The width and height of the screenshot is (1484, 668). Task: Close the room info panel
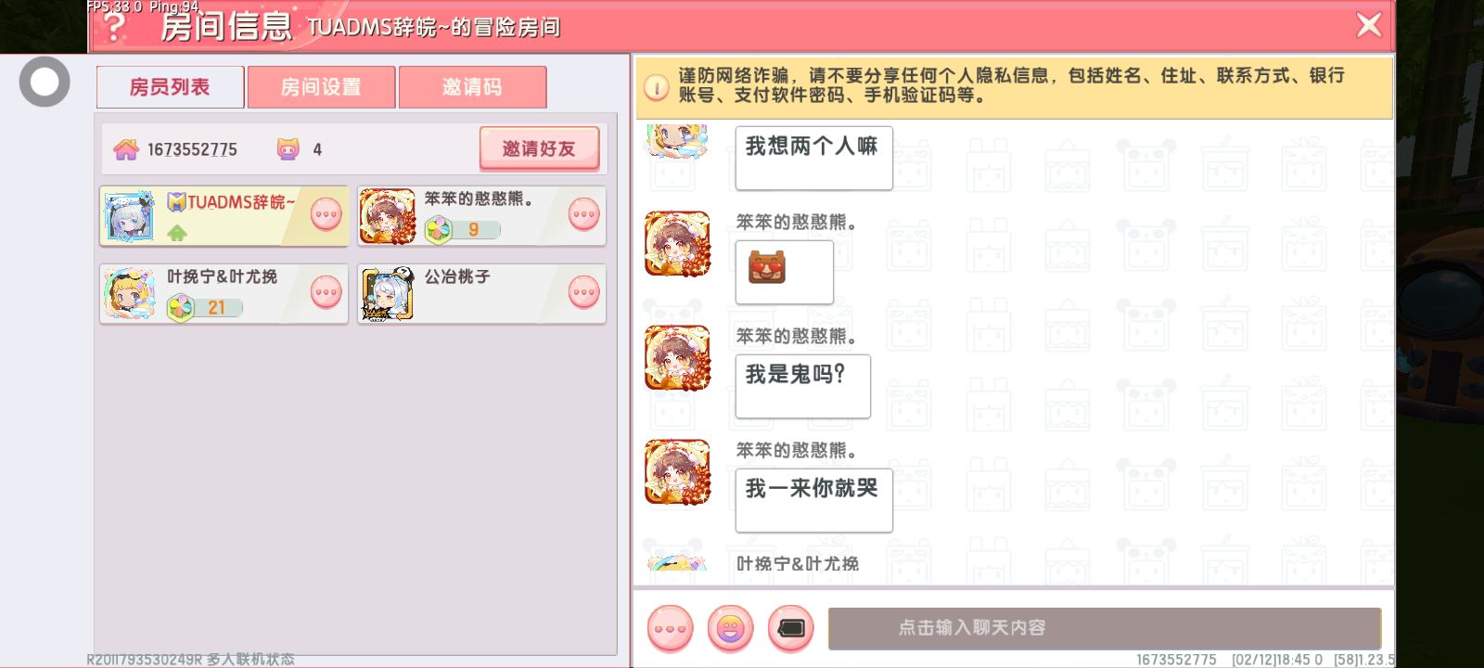(x=1369, y=25)
